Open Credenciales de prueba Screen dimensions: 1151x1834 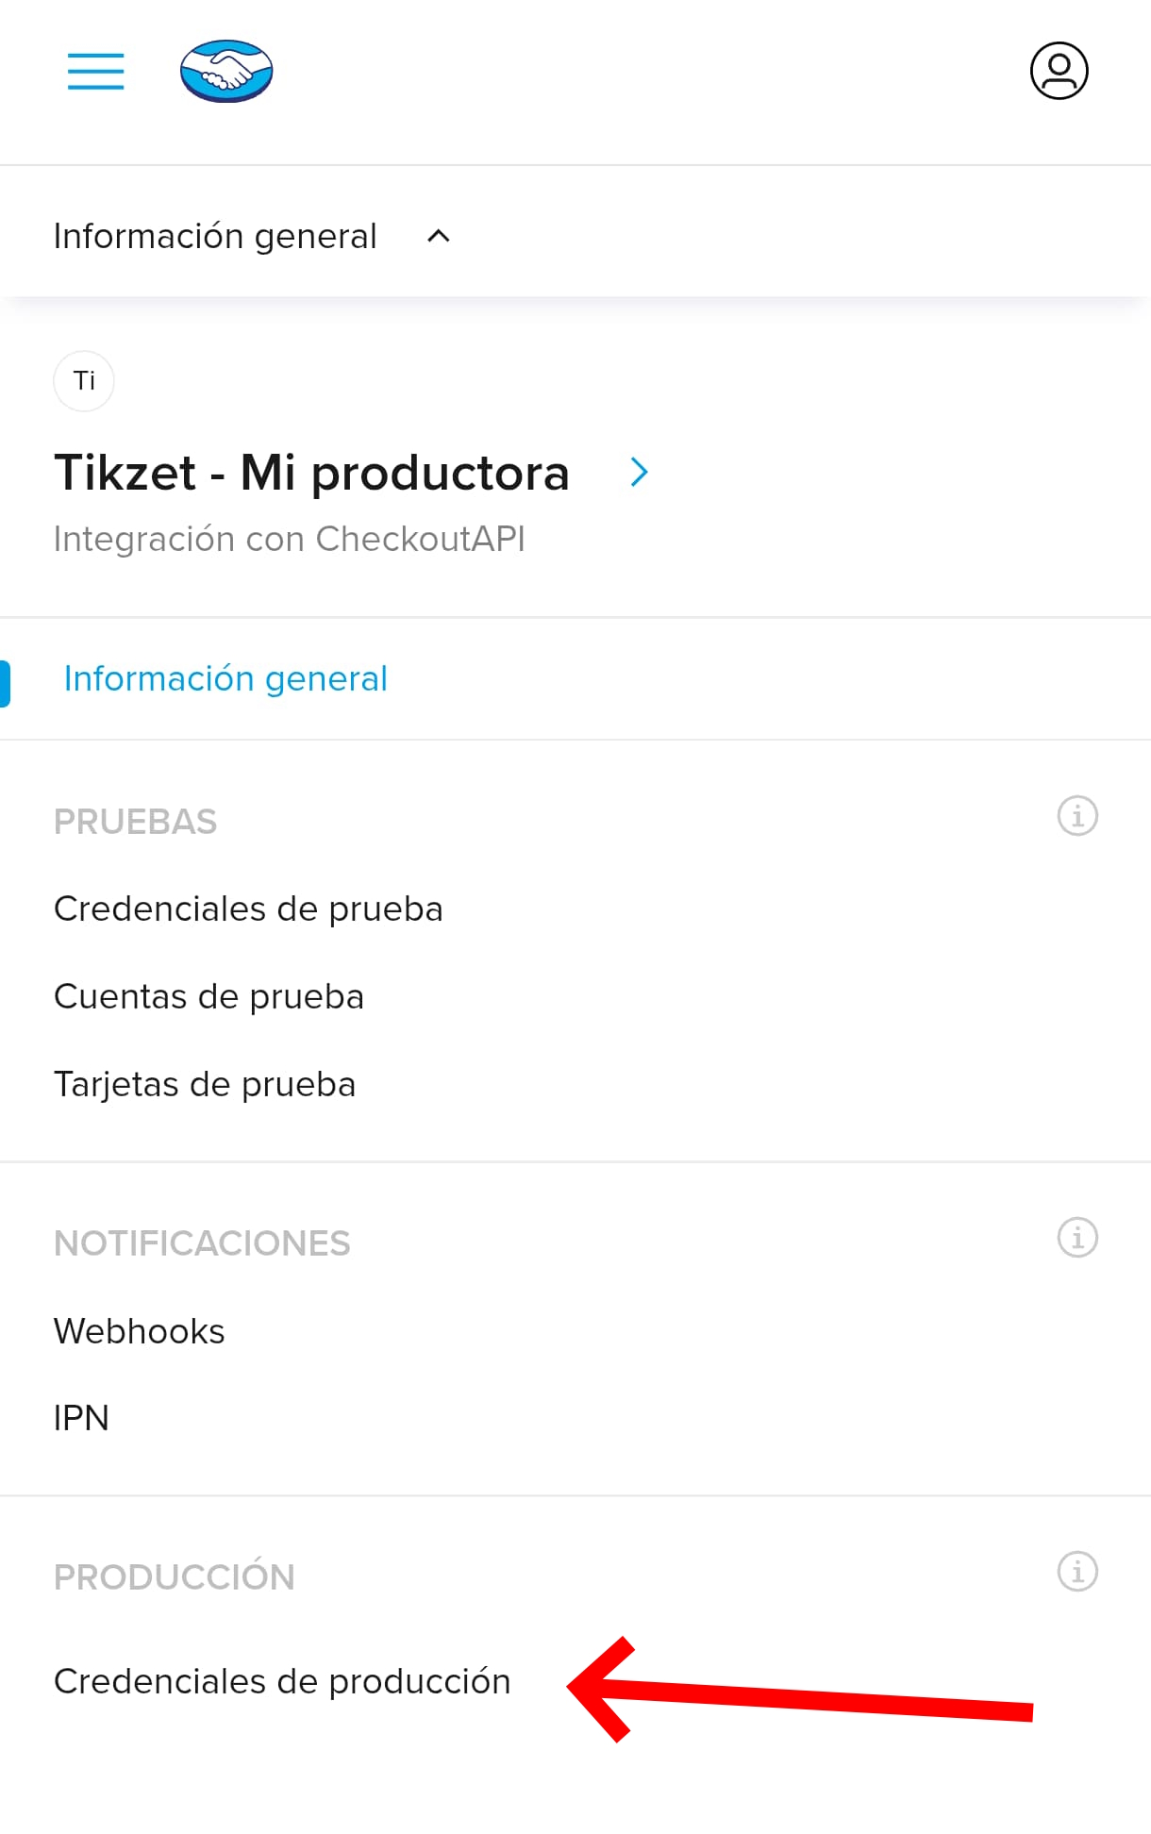click(248, 909)
